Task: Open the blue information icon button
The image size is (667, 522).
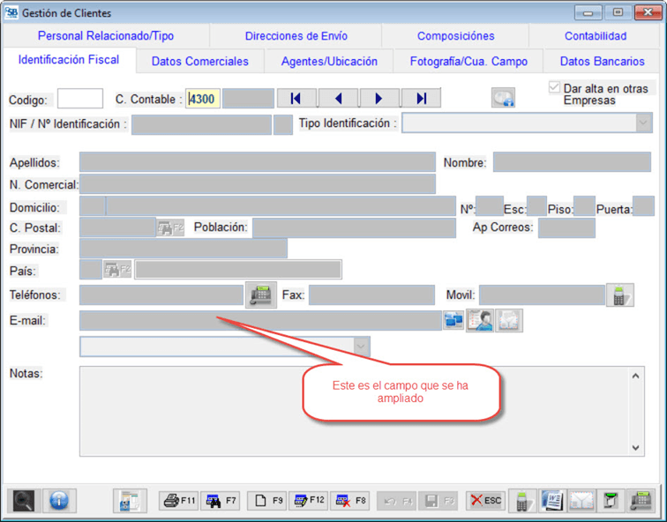Action: pos(59,501)
